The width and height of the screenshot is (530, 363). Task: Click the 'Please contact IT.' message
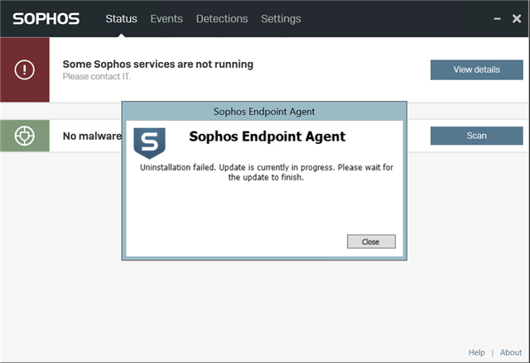coord(96,77)
